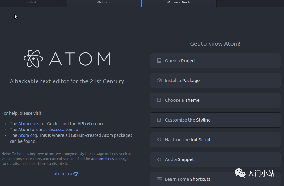Click the code icon beside Add a Snippet
Image resolution: width=284 pixels, height=186 pixels.
click(x=159, y=159)
